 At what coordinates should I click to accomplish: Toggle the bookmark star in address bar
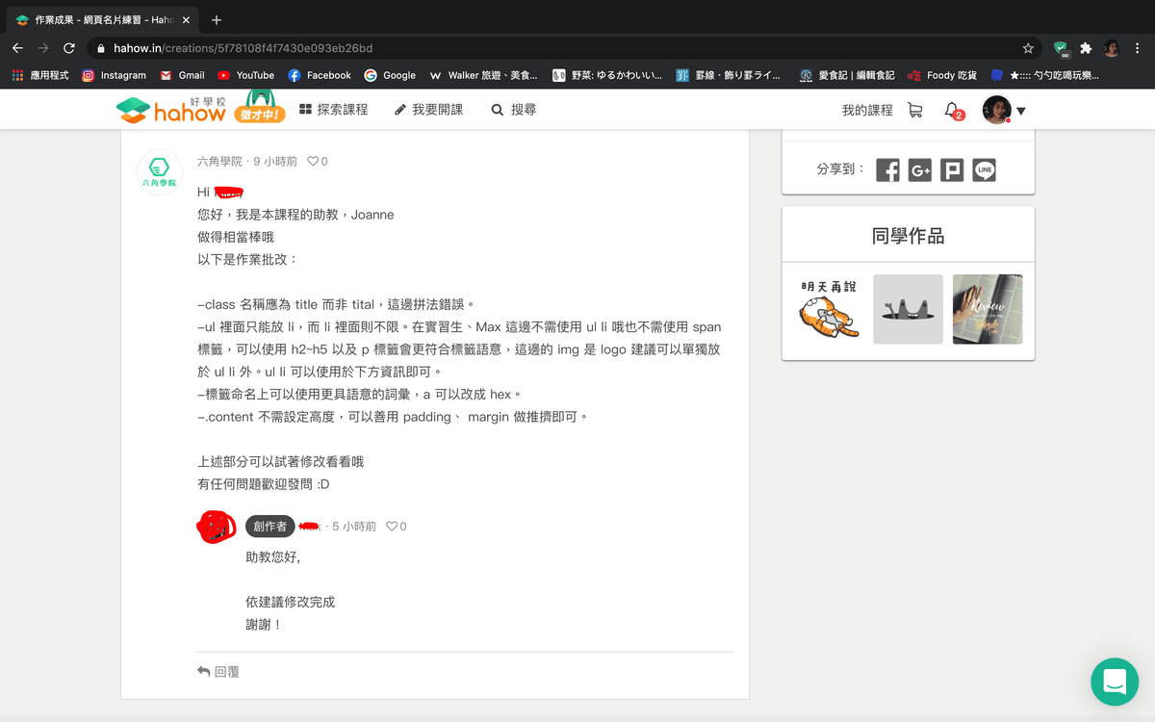tap(1027, 47)
